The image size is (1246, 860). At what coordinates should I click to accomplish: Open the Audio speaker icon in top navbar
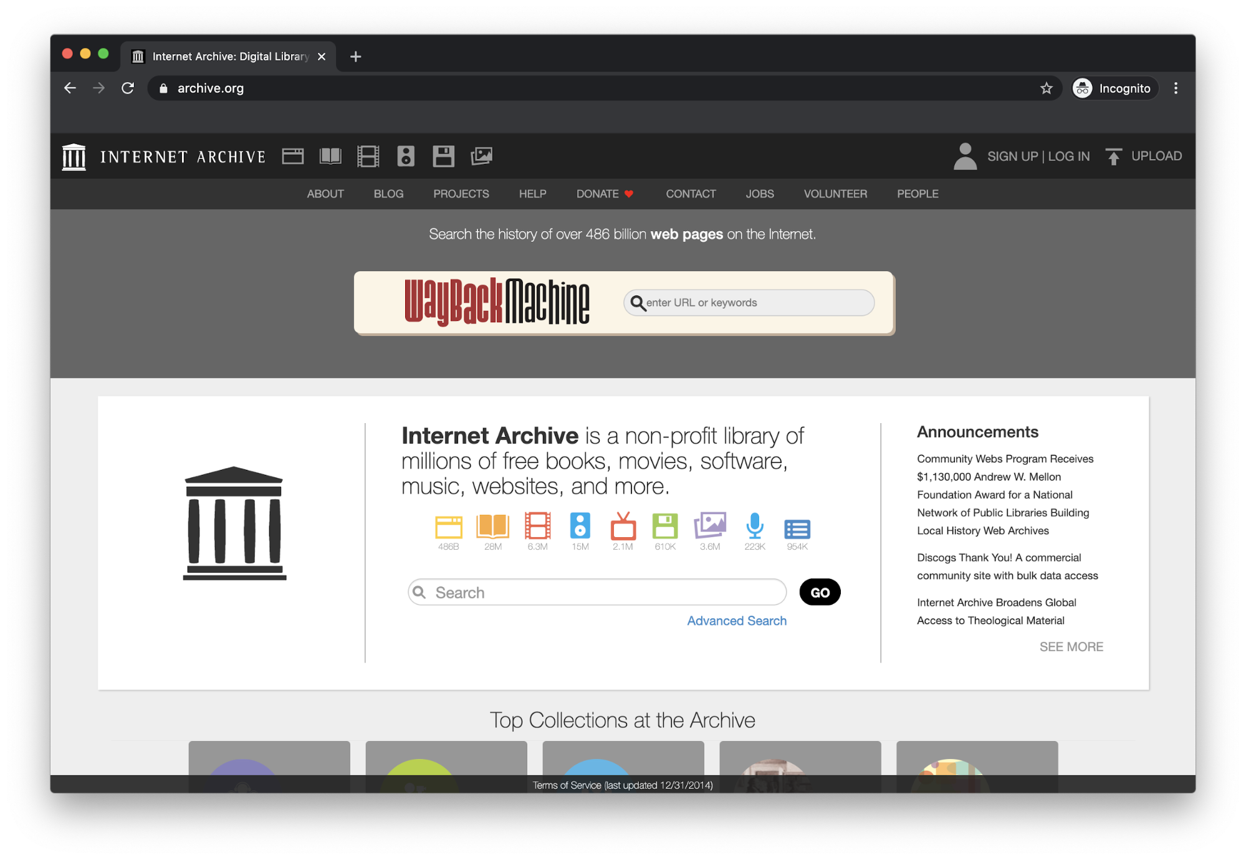click(406, 156)
